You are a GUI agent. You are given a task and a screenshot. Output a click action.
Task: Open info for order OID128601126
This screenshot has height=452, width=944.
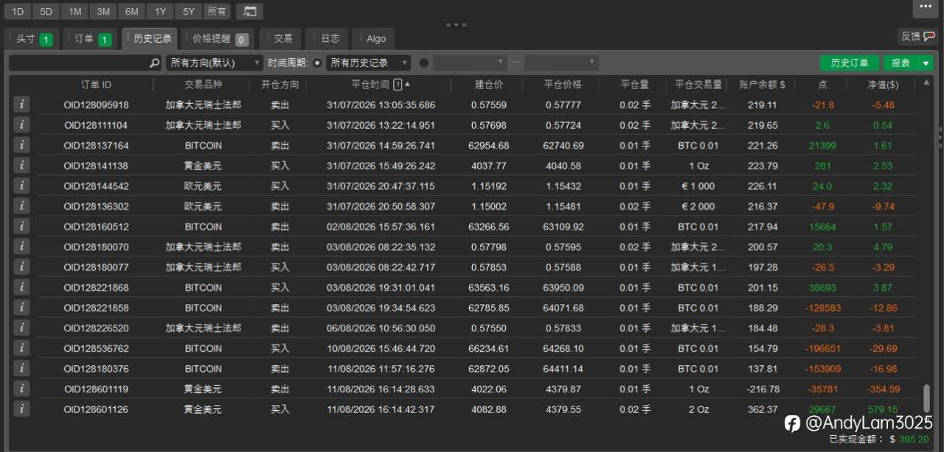coord(21,409)
